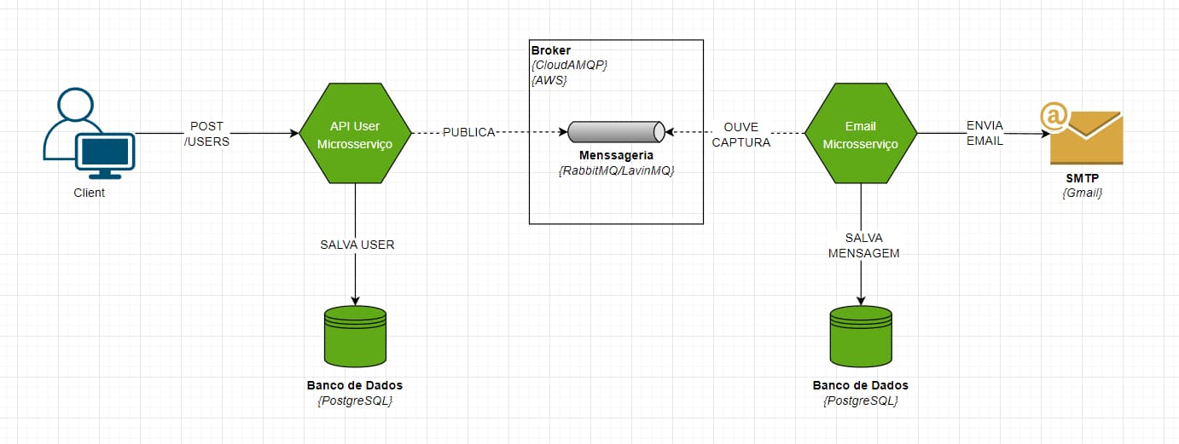Viewport: 1179px width, 444px height.
Task: Select {PostgreSQL} caption under API User database
Action: pyautogui.click(x=355, y=401)
